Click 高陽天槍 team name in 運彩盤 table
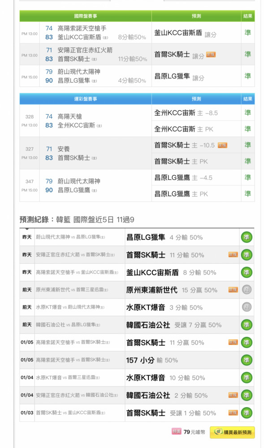This screenshot has height=448, width=264. point(70,116)
